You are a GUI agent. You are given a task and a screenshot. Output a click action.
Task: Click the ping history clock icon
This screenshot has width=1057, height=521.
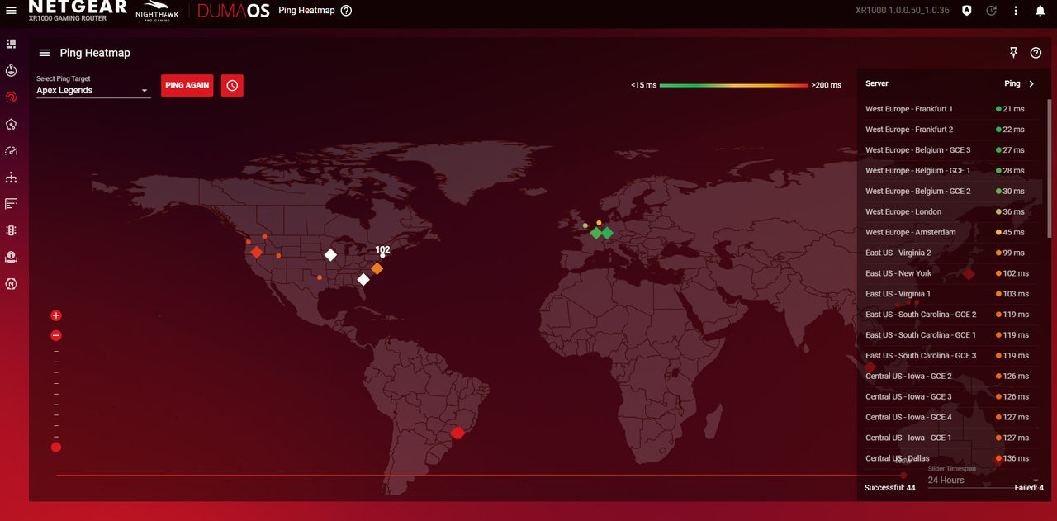click(232, 85)
